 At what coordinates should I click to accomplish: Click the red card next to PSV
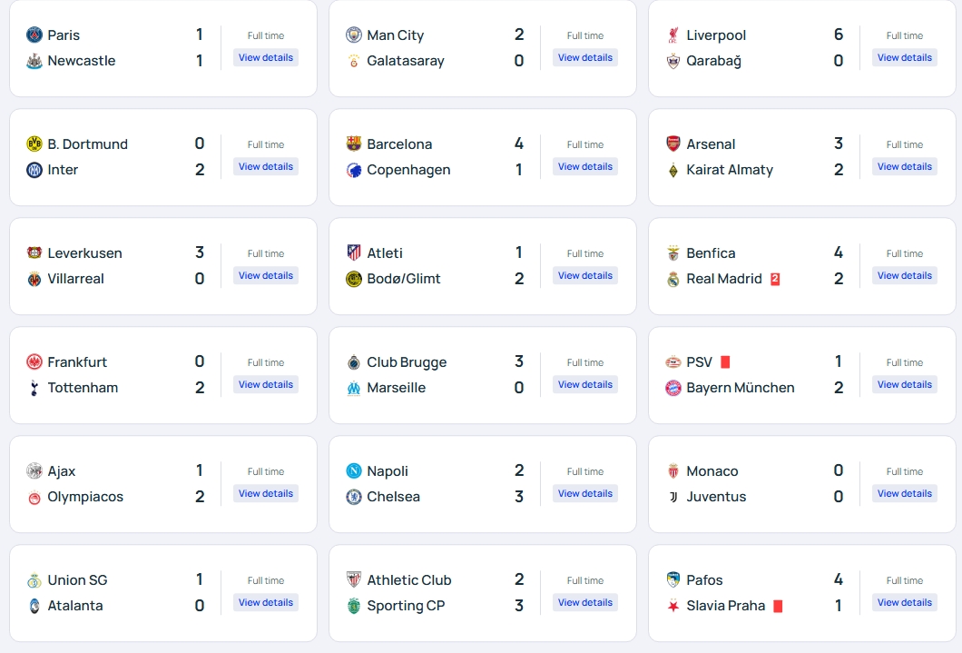tap(725, 362)
